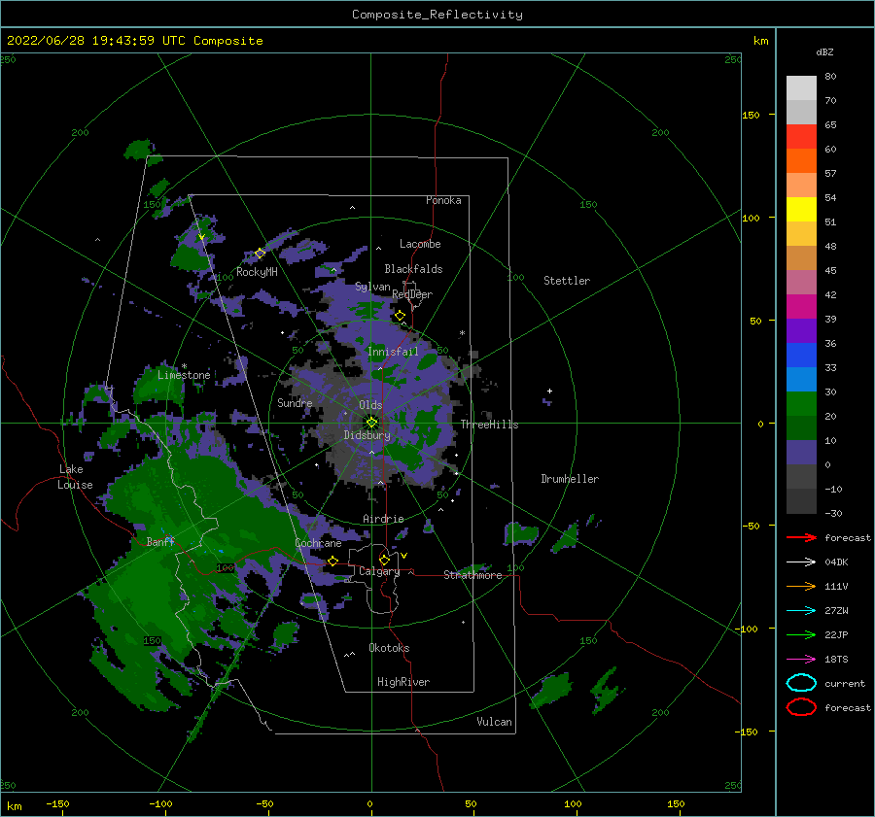The width and height of the screenshot is (875, 817).
Task: Click the ThreeHills city label
Action: (x=489, y=425)
